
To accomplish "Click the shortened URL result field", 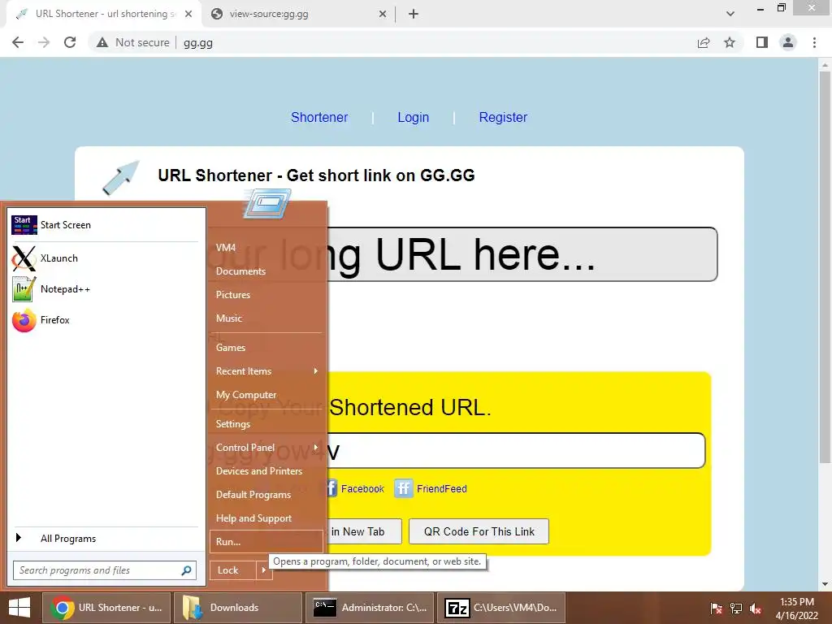I will [515, 451].
